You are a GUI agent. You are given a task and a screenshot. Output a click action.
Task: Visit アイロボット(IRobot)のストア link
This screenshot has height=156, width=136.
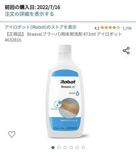[x=41, y=27]
